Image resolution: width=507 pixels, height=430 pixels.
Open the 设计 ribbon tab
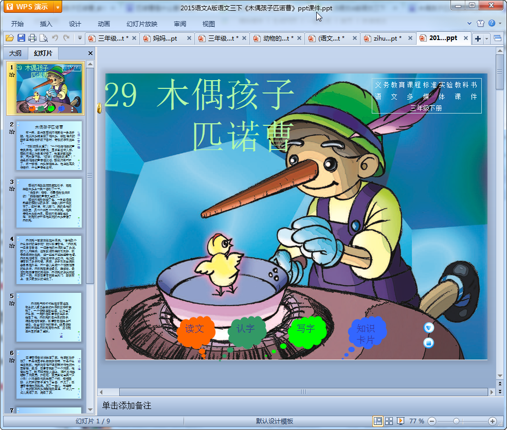click(75, 24)
